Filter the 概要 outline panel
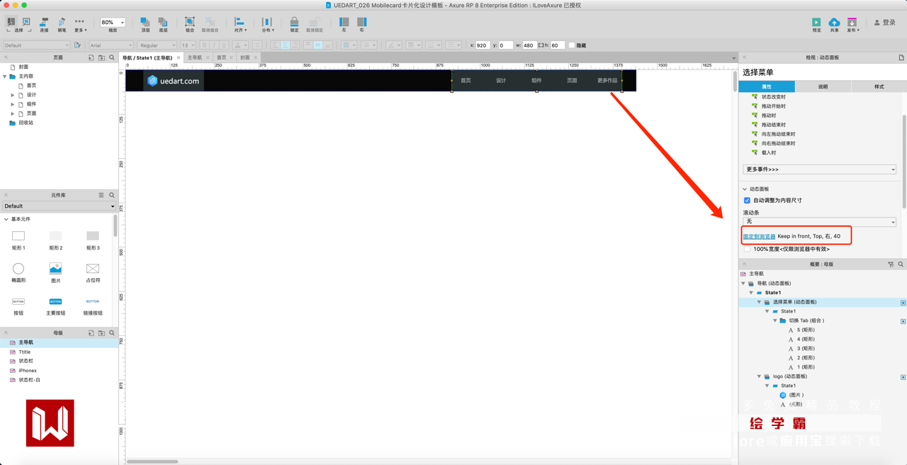 pyautogui.click(x=891, y=264)
